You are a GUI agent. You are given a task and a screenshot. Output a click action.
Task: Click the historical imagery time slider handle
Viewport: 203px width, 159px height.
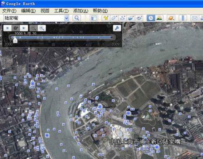(x=15, y=40)
